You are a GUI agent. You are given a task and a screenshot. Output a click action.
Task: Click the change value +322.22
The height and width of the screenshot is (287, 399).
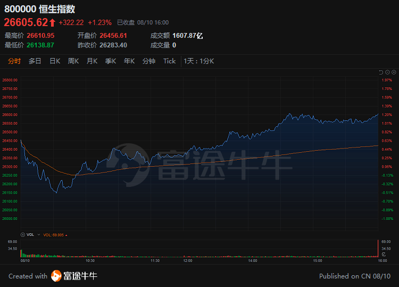tap(71, 23)
